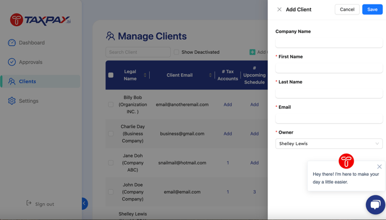Select Clients in the sidebar

[x=40, y=81]
